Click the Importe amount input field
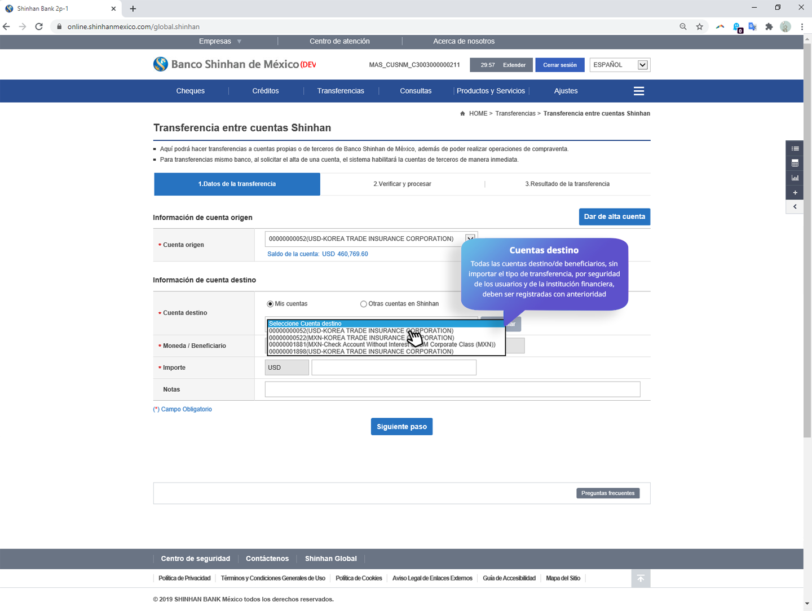The image size is (812, 611). 394,368
